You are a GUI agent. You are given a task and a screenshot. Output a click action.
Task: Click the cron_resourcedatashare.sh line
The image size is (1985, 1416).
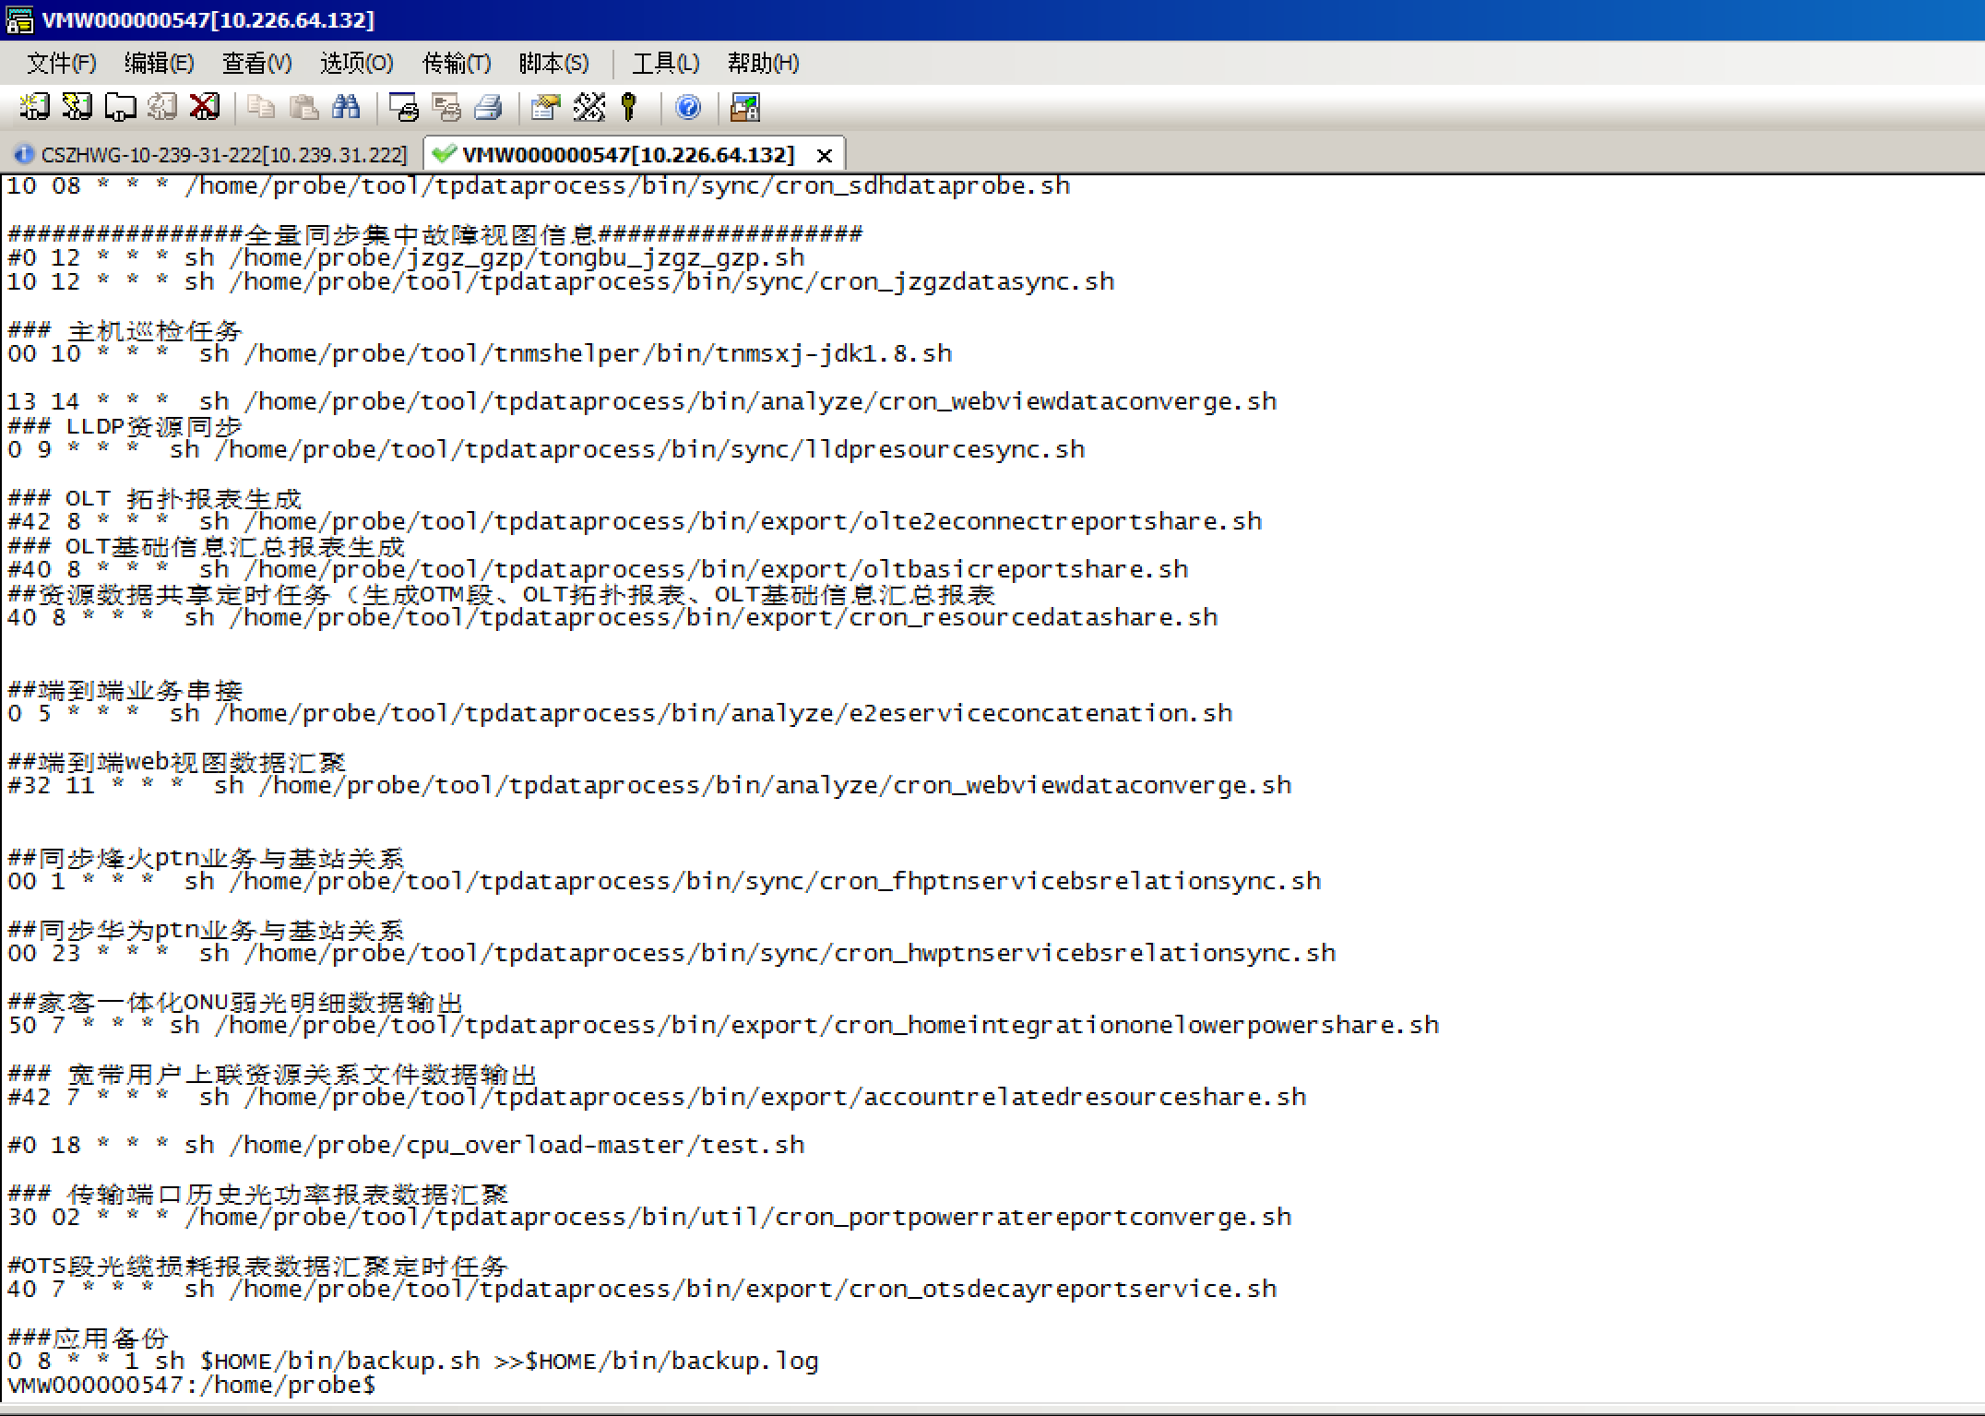[612, 617]
